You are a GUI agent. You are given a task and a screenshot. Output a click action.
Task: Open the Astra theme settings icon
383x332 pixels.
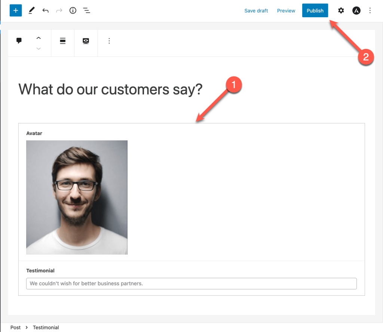coord(356,10)
